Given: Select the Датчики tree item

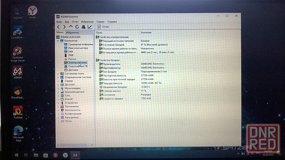Looking at the screenshot, I should pos(71,70).
